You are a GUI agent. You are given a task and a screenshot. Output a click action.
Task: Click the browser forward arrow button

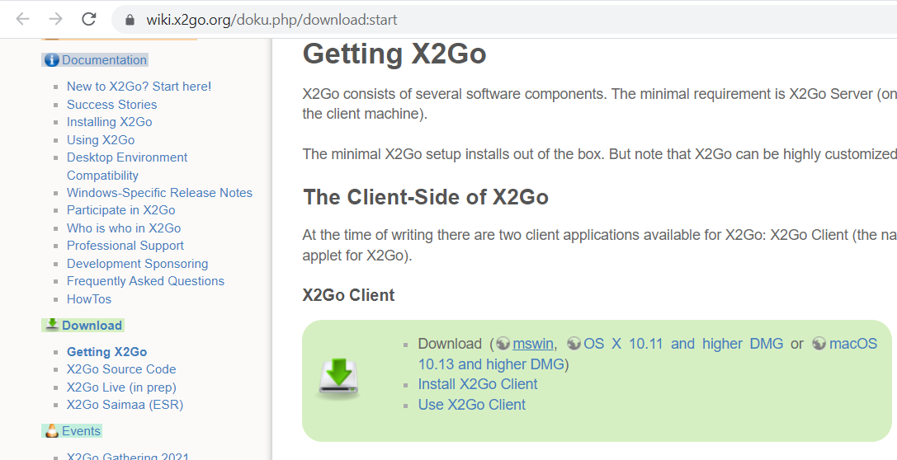55,19
